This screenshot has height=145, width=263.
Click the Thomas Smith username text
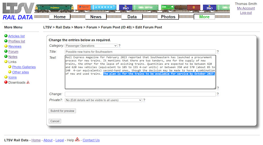(x=246, y=4)
